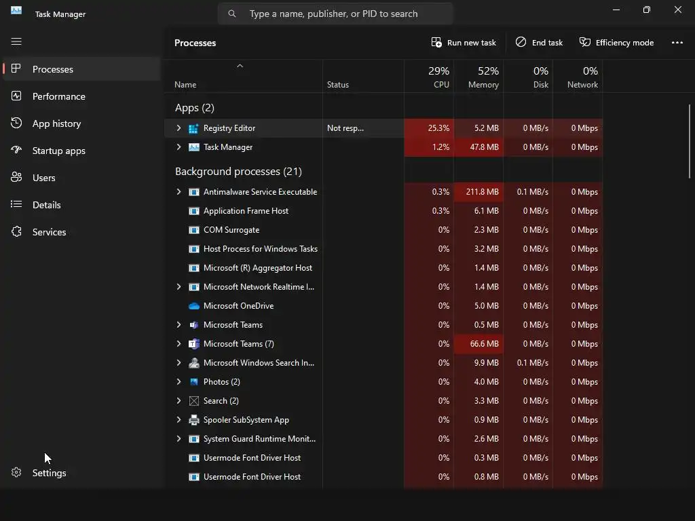The height and width of the screenshot is (521, 695).
Task: Click the Microsoft (R) Aggregator Host icon
Action: click(193, 268)
